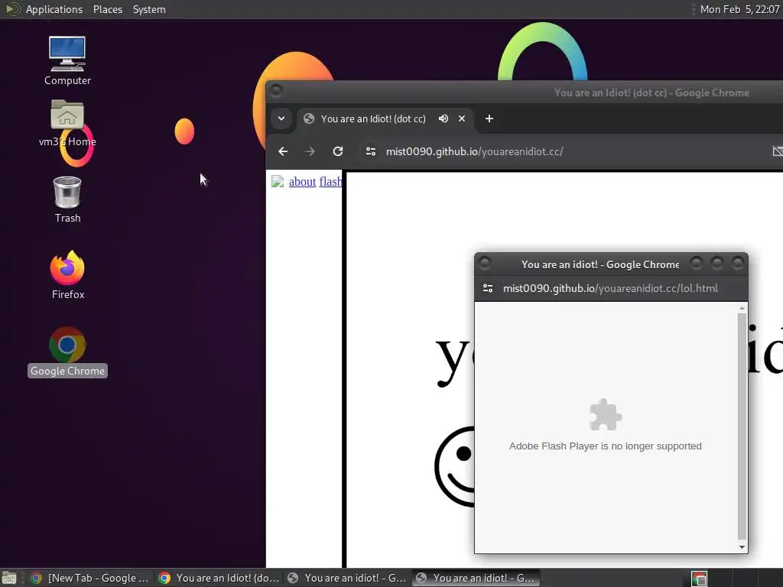Open popup window's title bar menu button
The width and height of the screenshot is (783, 587).
484,263
